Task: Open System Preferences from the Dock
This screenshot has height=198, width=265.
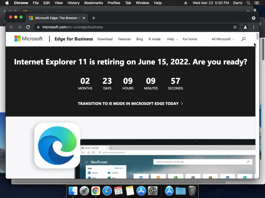Action: coord(153,191)
